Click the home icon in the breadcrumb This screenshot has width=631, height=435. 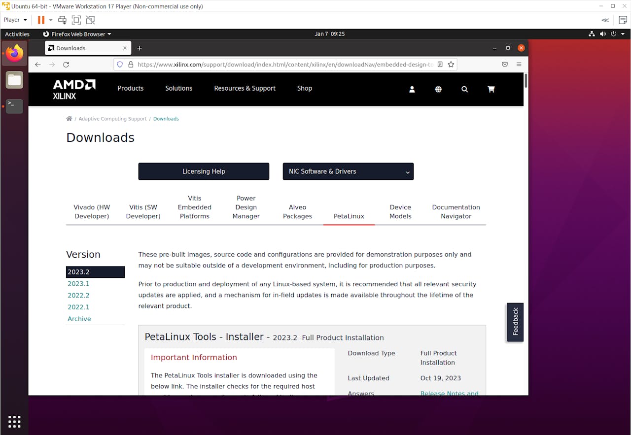[x=69, y=119]
